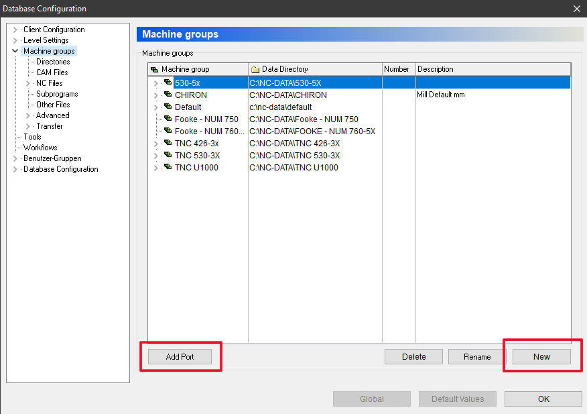Expand the Client Configuration tree node
This screenshot has width=587, height=414.
point(15,30)
